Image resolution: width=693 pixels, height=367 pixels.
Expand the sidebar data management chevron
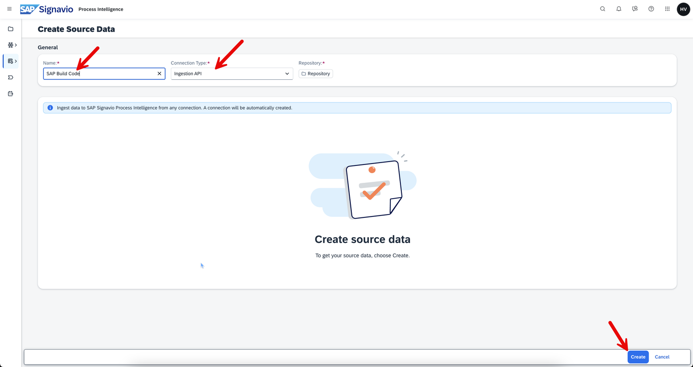(x=16, y=61)
